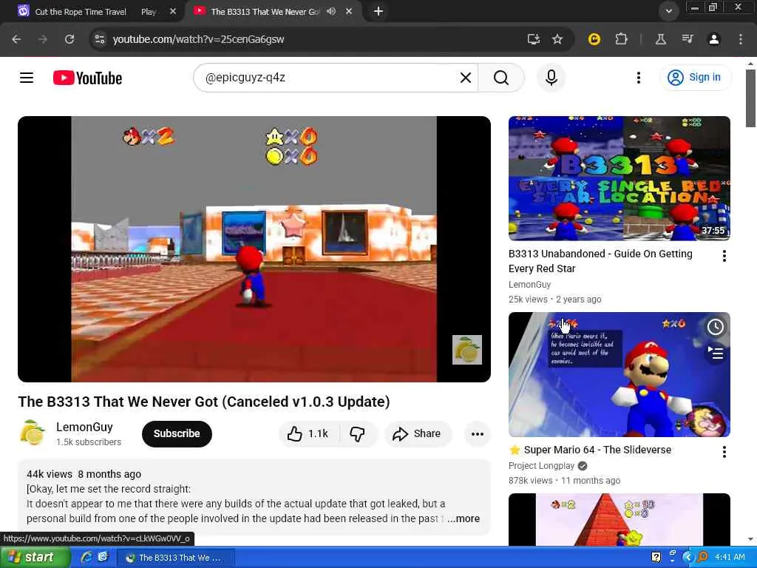Open menu for The Slideverse video

coord(724,452)
